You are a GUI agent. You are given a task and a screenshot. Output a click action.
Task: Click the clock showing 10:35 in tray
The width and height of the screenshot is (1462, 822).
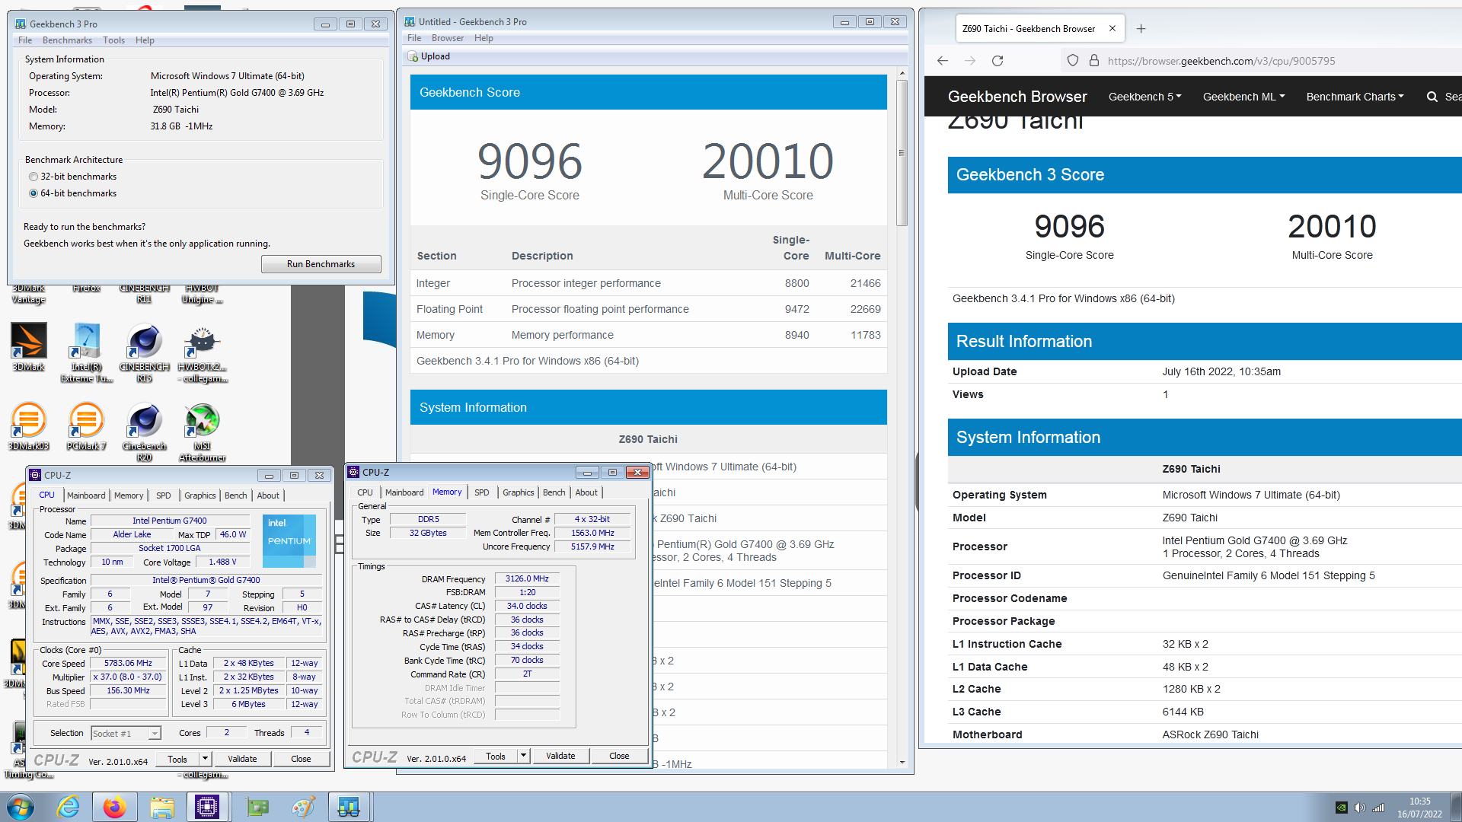pos(1419,801)
